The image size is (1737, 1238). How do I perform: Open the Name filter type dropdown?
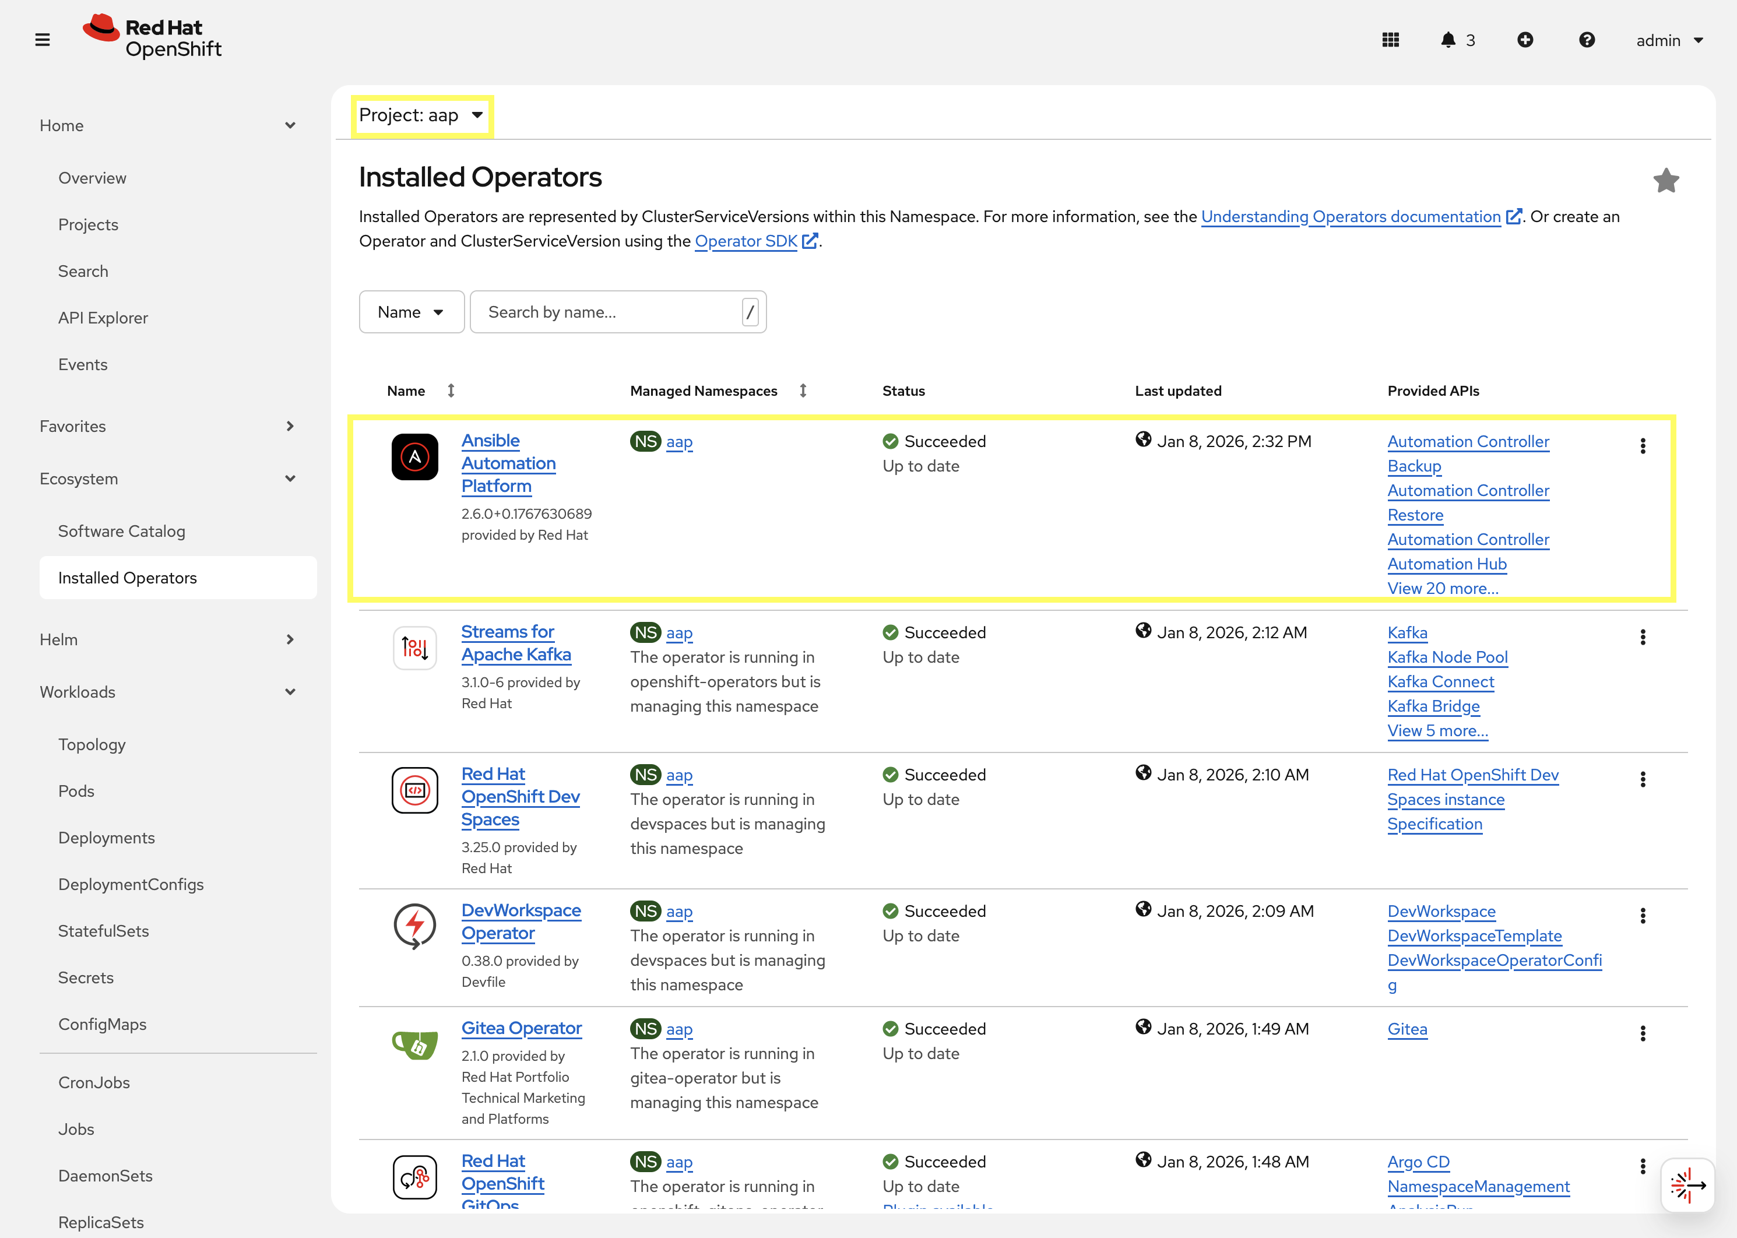[x=411, y=312]
